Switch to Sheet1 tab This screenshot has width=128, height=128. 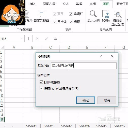point(31,126)
